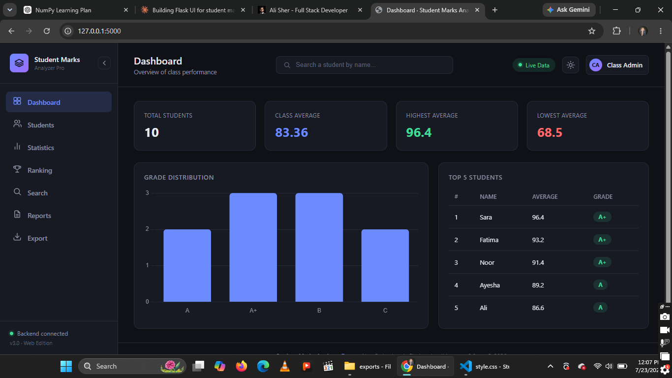Select Sara's name in Top 5 table
The width and height of the screenshot is (672, 378).
pos(486,217)
